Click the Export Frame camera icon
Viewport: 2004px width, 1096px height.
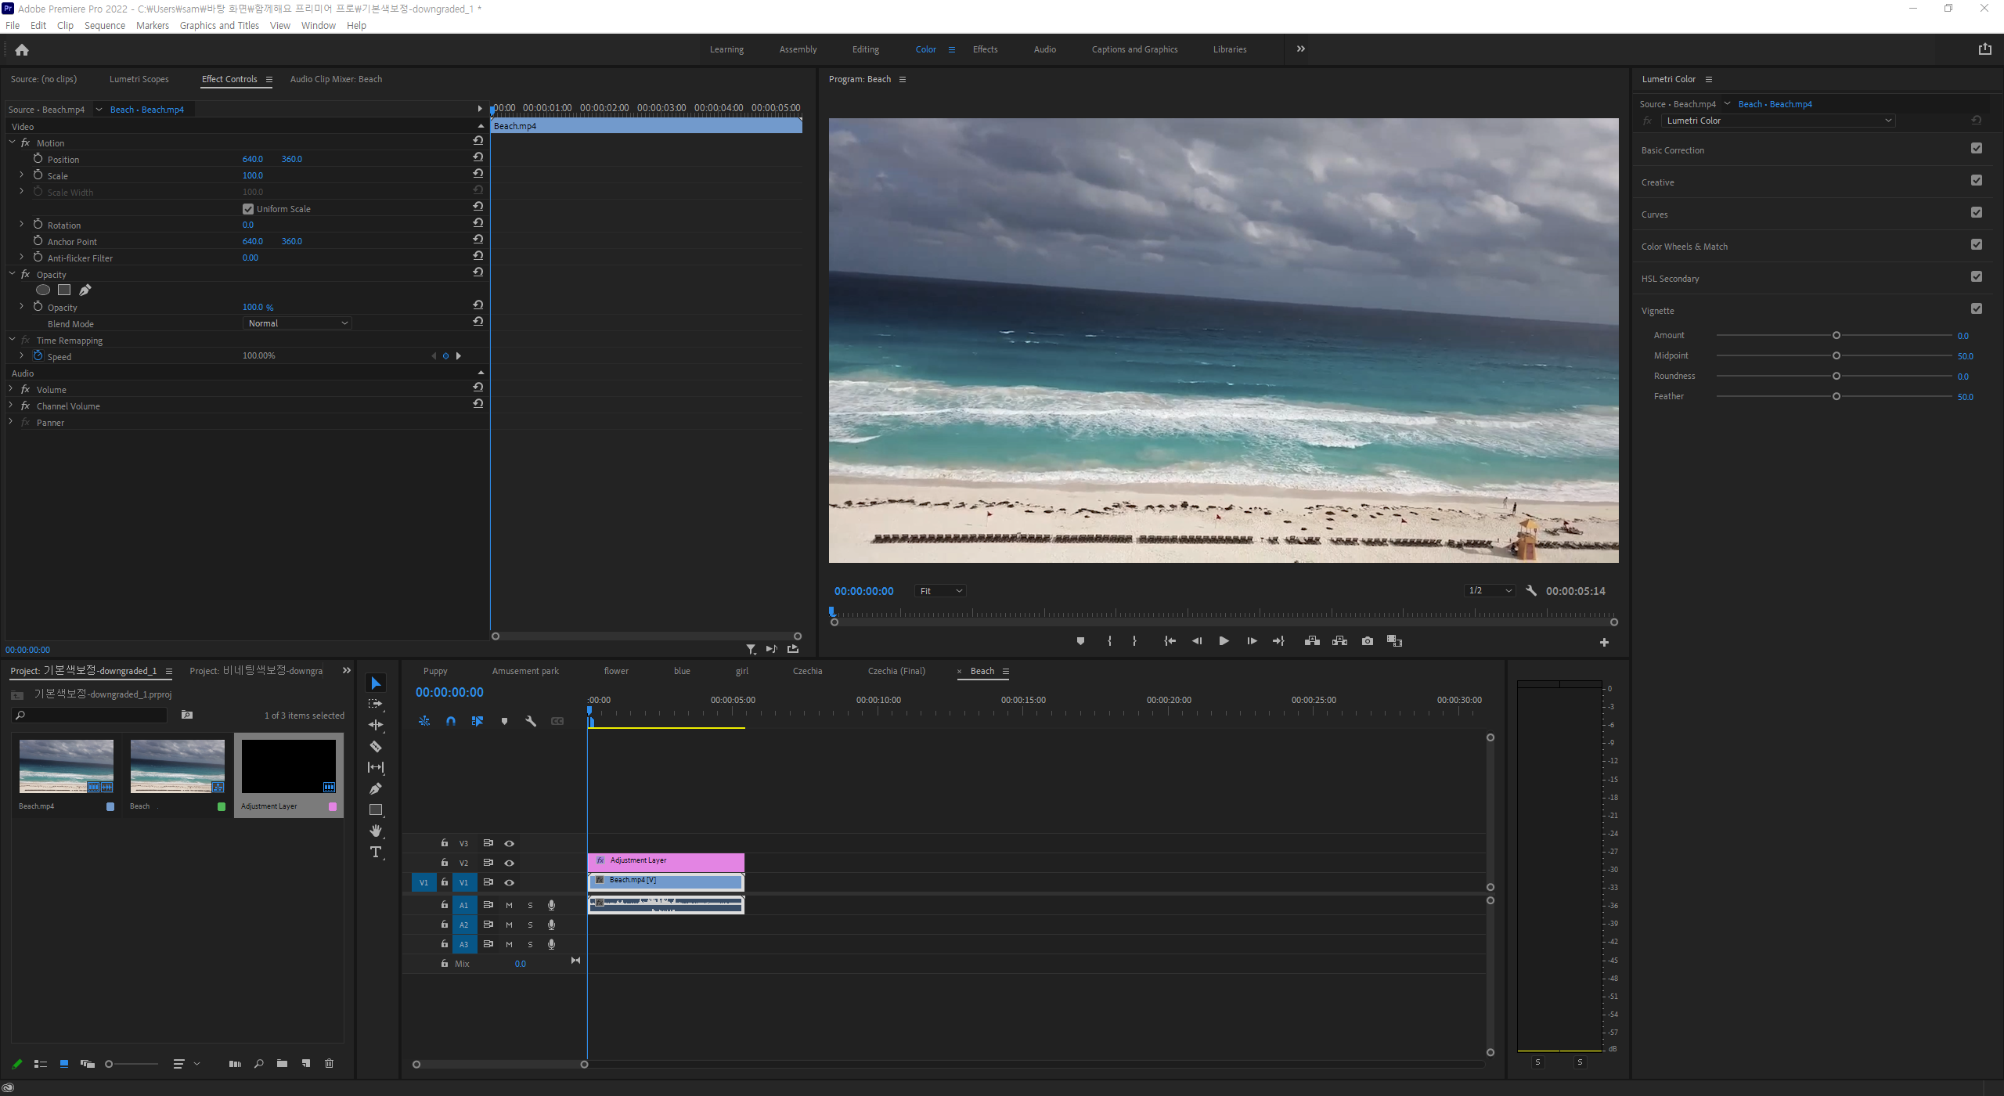point(1367,641)
